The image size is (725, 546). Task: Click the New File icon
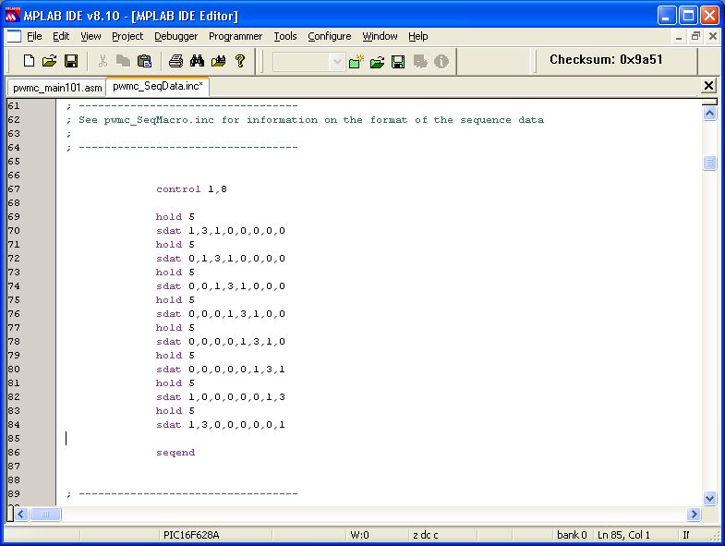click(x=29, y=61)
